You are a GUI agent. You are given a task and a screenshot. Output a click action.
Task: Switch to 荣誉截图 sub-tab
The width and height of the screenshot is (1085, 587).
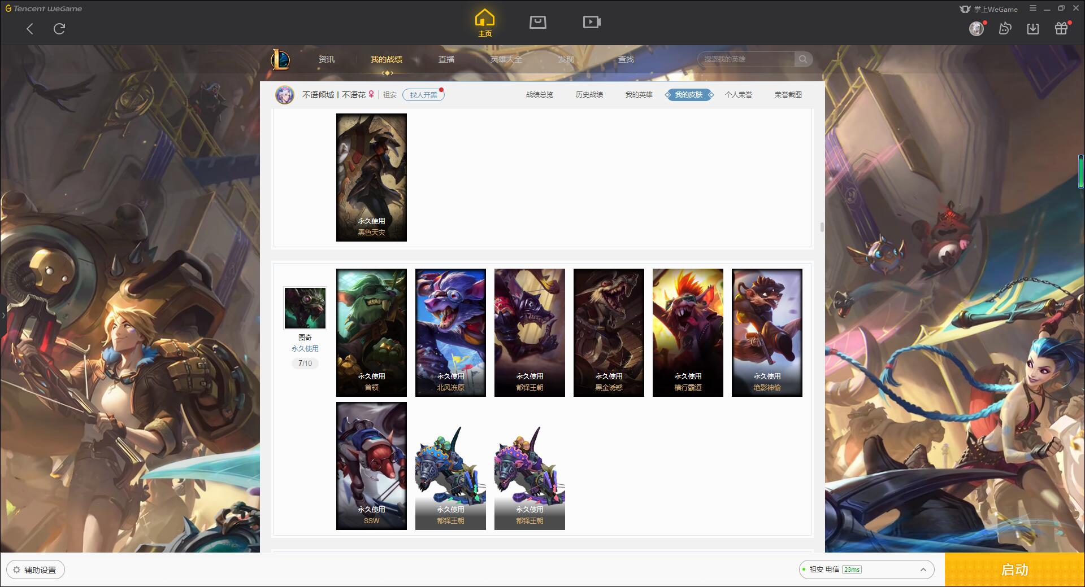(788, 95)
